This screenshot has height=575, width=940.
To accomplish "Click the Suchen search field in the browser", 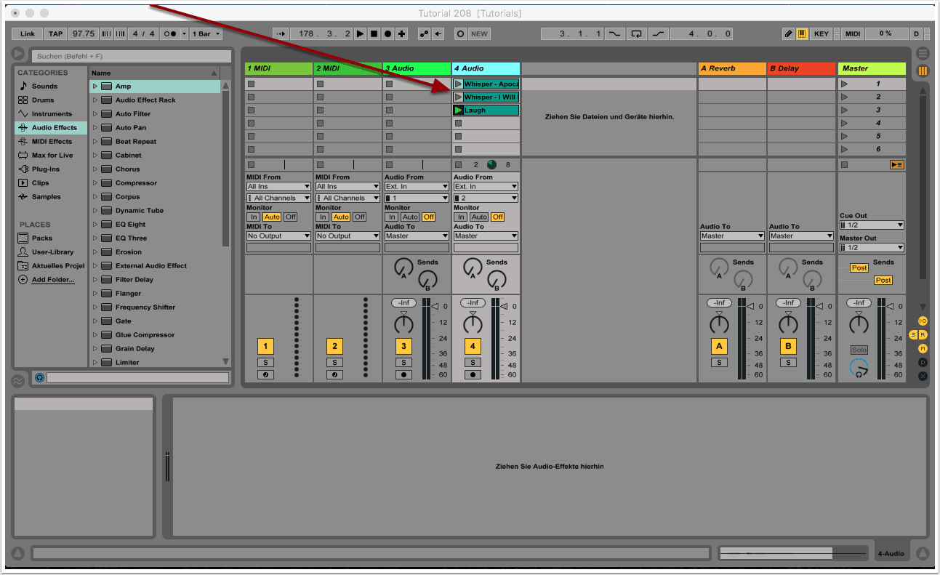I will [x=131, y=56].
